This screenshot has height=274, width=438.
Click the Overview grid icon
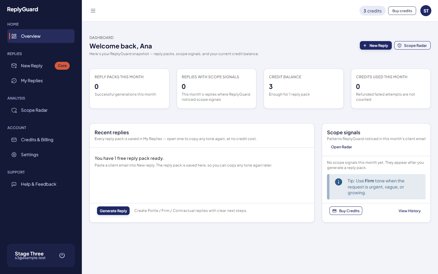(14, 36)
